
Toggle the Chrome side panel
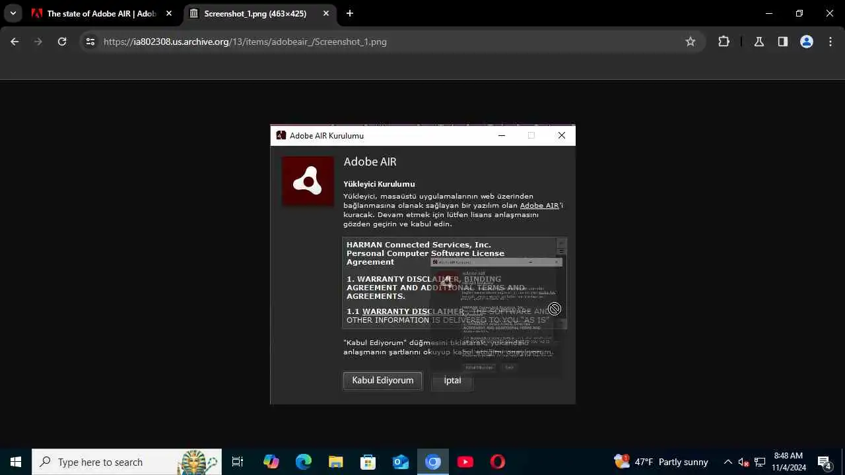point(783,42)
